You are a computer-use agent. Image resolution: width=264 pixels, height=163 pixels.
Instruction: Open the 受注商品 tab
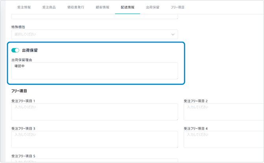coord(49,7)
